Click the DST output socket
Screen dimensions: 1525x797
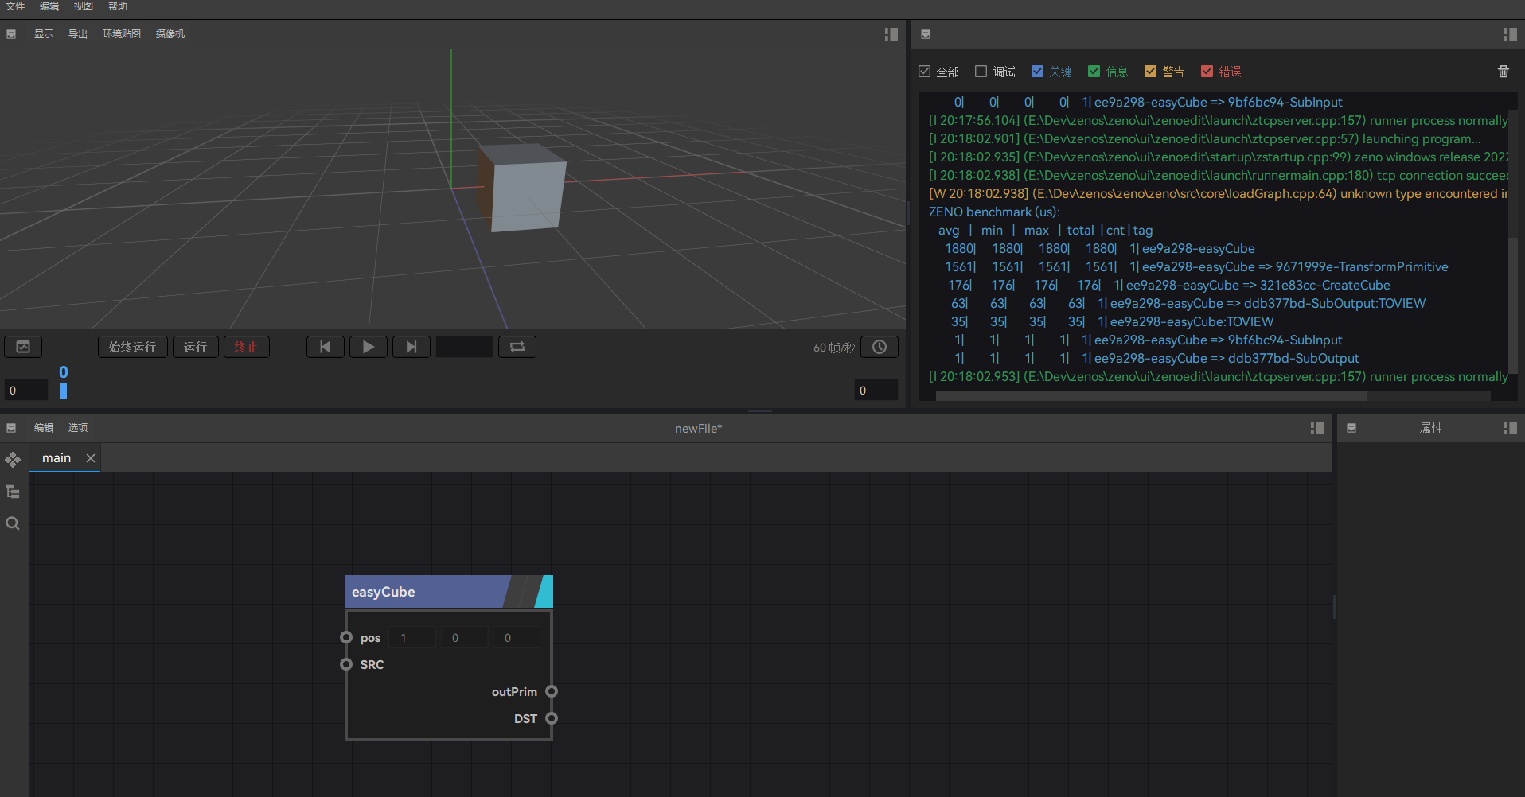tap(552, 718)
